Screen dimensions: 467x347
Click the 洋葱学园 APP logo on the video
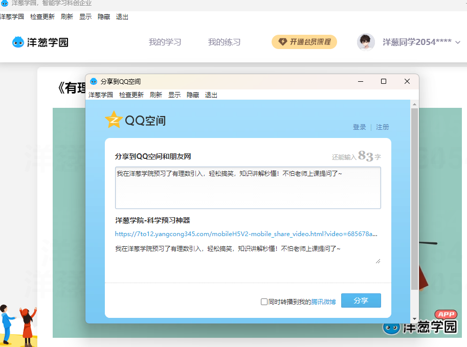(x=420, y=323)
